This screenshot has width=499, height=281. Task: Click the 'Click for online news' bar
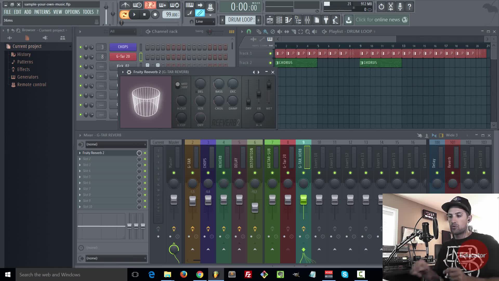(378, 20)
